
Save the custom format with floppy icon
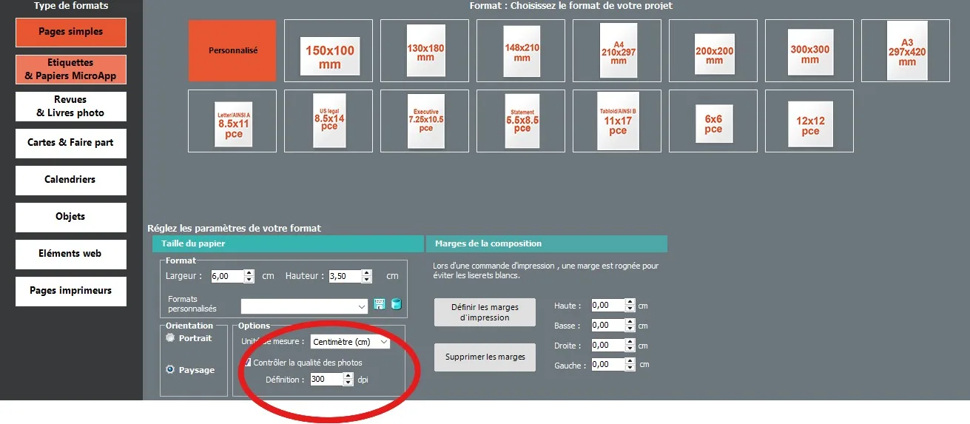pyautogui.click(x=380, y=304)
